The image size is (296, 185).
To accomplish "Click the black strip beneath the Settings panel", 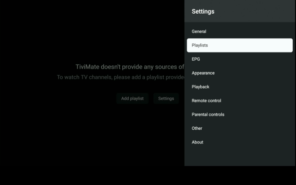I will (240, 175).
